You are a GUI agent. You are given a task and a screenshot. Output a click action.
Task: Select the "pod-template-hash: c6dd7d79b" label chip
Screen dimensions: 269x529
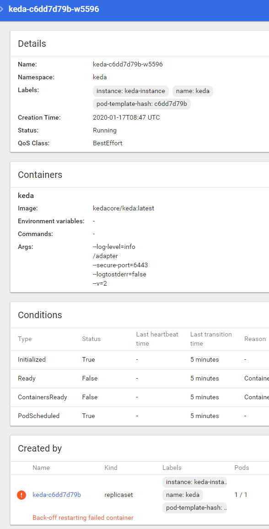(142, 104)
